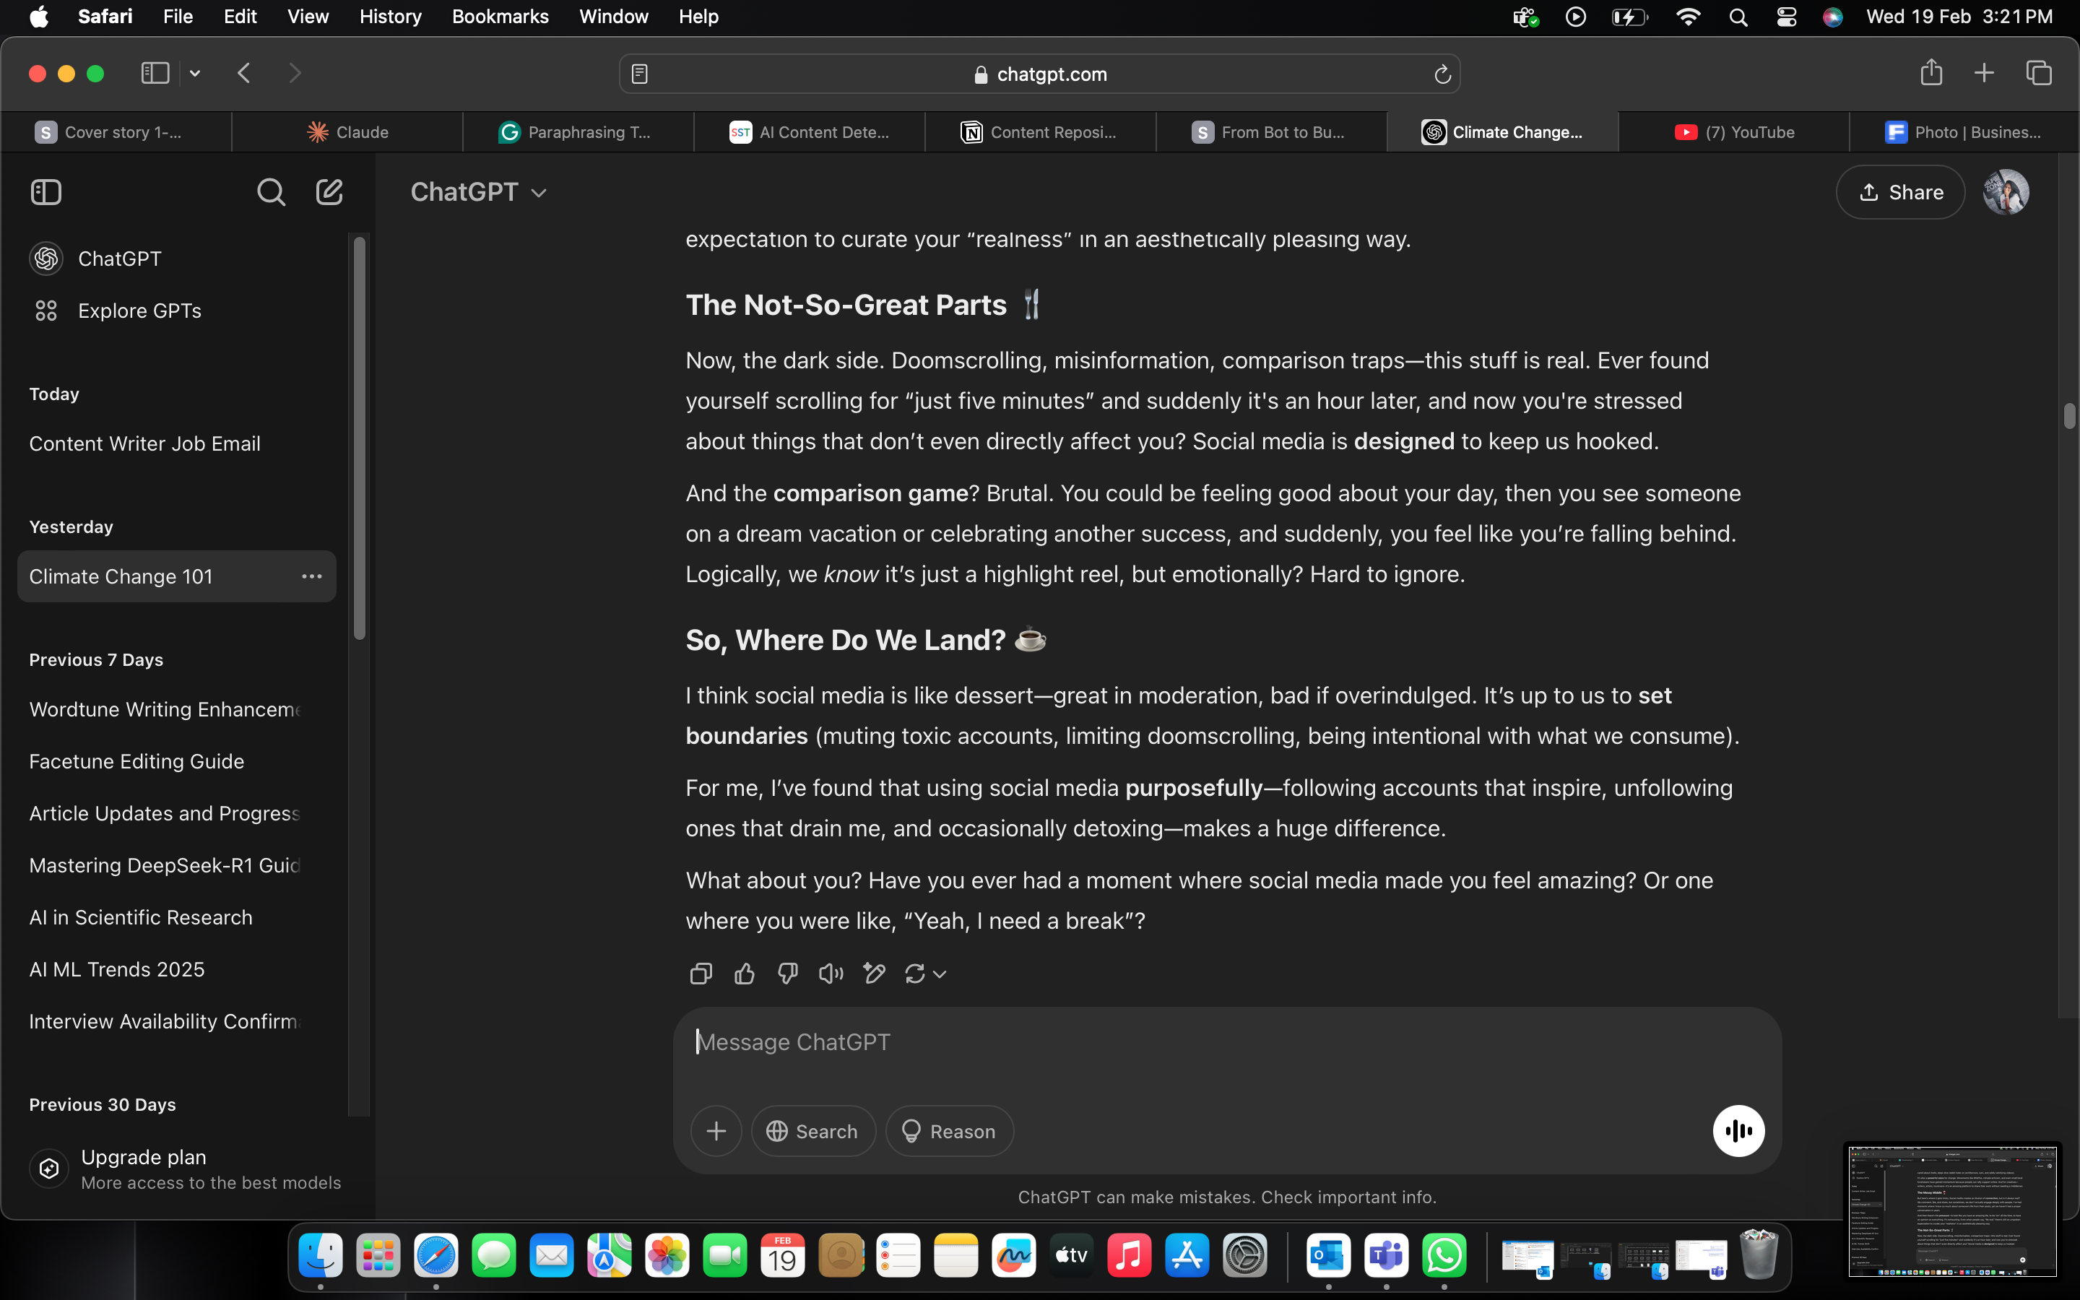Expand the ChatGPT model selector dropdown

pos(479,191)
